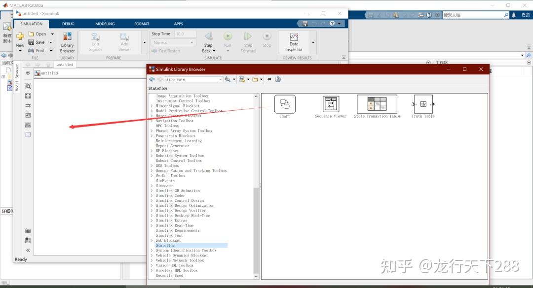The width and height of the screenshot is (533, 288).
Task: Select the State Transition Table block
Action: 377,104
